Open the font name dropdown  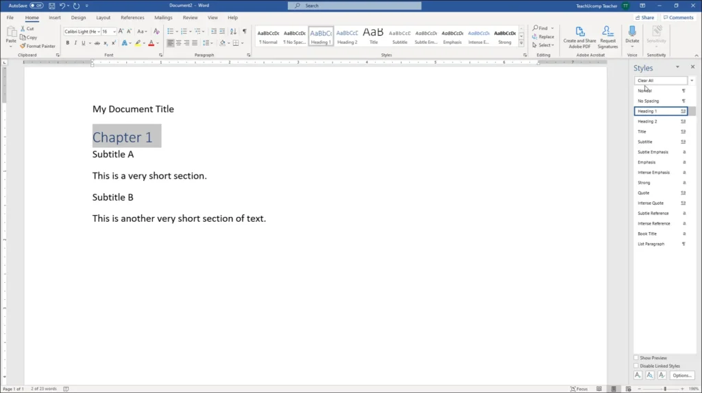pyautogui.click(x=99, y=31)
